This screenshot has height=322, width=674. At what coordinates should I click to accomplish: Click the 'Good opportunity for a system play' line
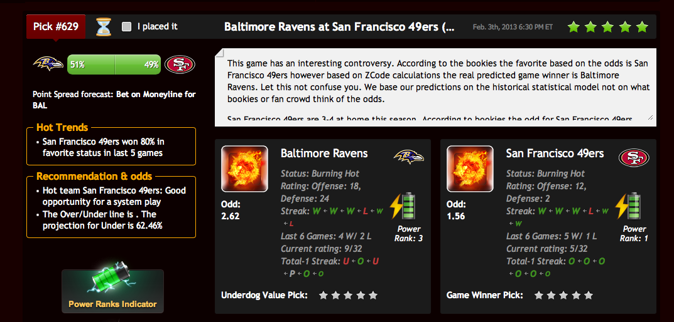[114, 196]
